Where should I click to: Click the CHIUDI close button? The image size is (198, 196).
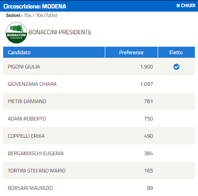(x=186, y=5)
